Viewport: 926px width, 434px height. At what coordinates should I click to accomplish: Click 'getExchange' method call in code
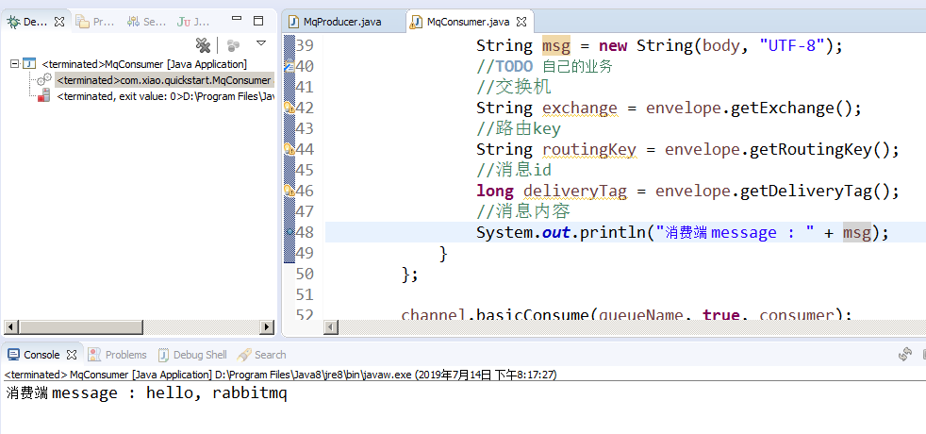783,108
